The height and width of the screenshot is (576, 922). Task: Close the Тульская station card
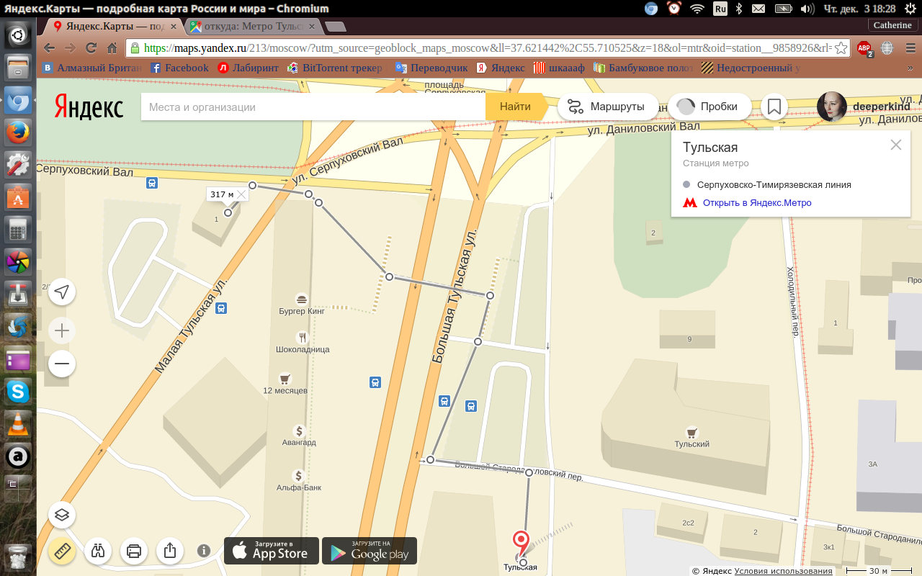[x=896, y=145]
